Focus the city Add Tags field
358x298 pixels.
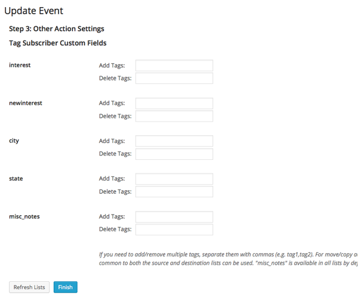(x=174, y=141)
